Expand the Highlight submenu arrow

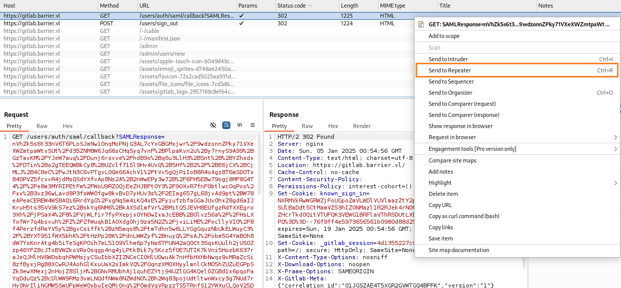pyautogui.click(x=615, y=183)
